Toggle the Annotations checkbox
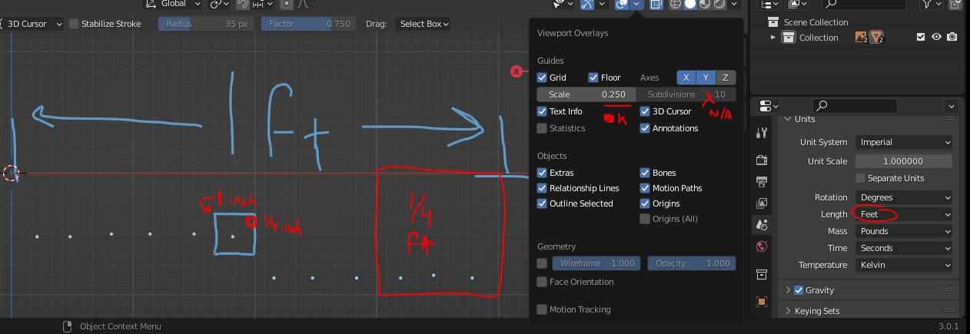Viewport: 970px width, 334px height. [x=645, y=128]
